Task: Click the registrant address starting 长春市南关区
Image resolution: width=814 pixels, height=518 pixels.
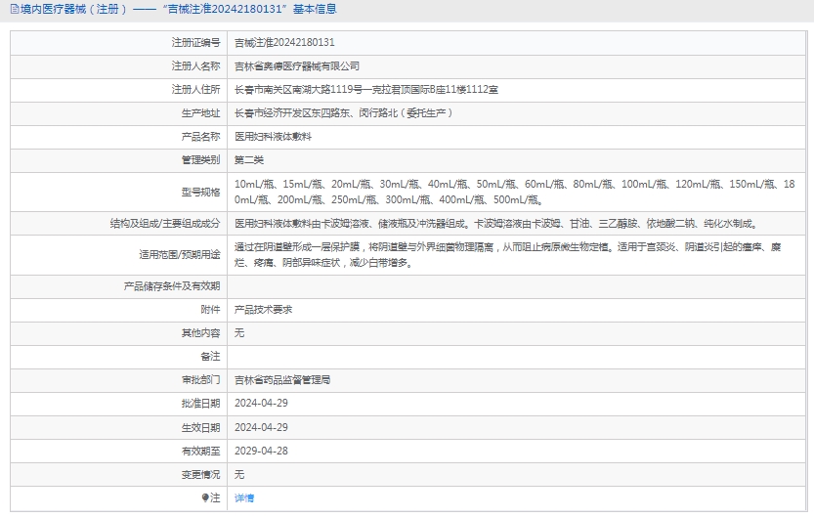Action: 366,90
